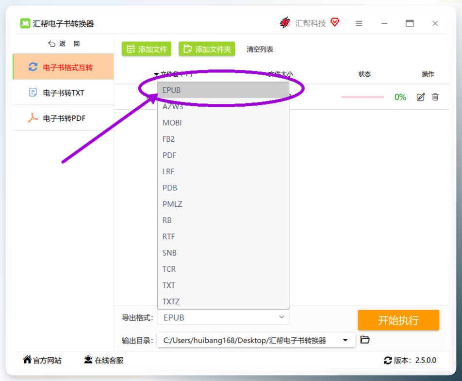Open the 电子书转PDF sidebar tab
The image size is (462, 381).
coord(64,118)
